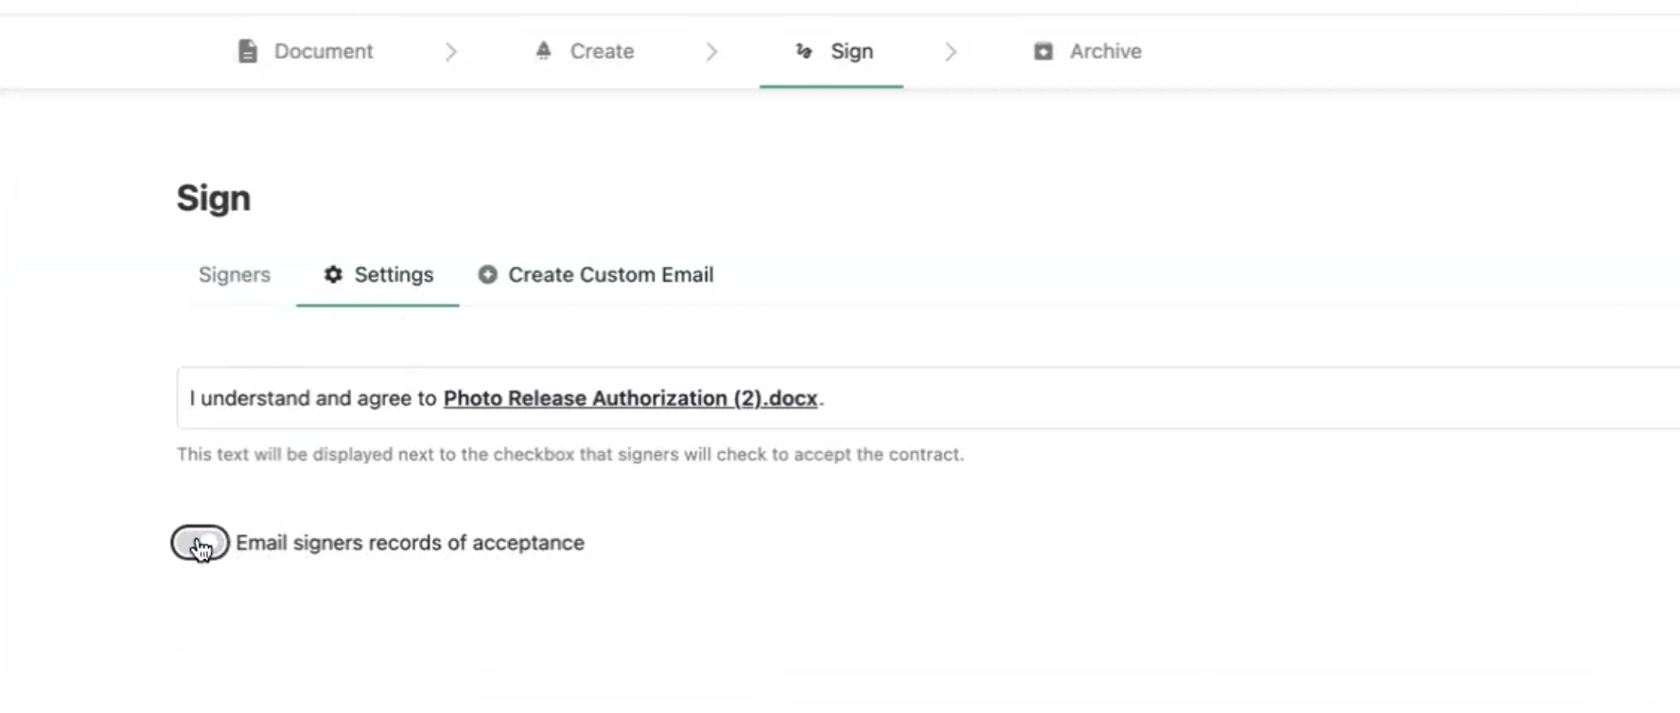Screen dimensions: 1680x713
Task: Select the Sign step label in the workflow bar
Action: click(851, 51)
